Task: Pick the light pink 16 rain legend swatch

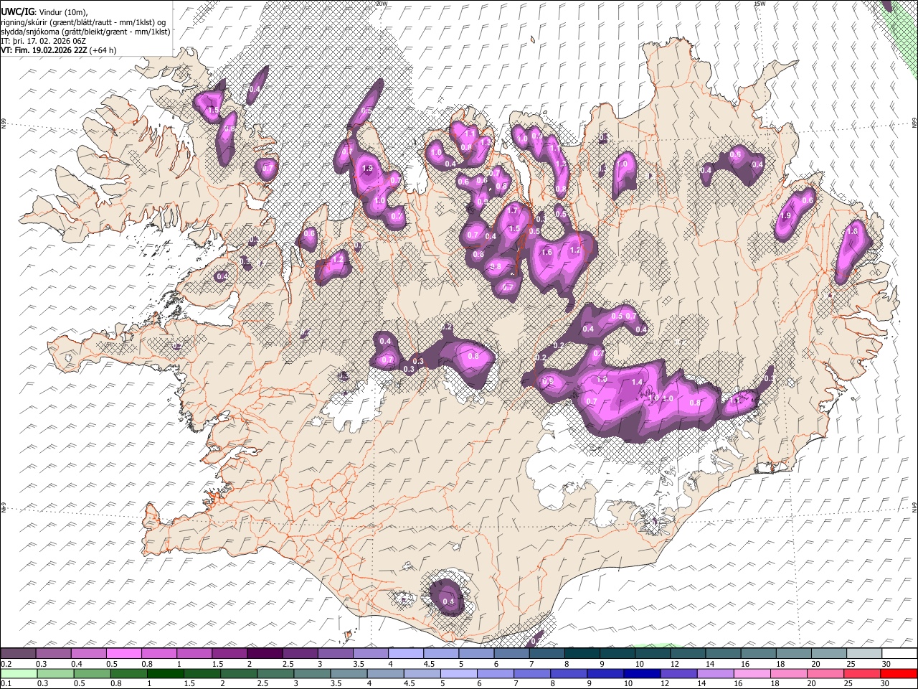Action: tap(752, 673)
